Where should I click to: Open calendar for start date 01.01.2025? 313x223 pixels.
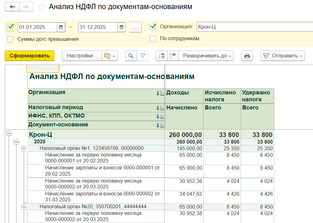[61, 27]
